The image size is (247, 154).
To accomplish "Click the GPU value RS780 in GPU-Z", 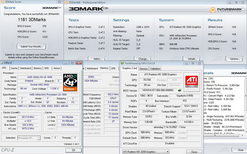I will click(147, 80).
